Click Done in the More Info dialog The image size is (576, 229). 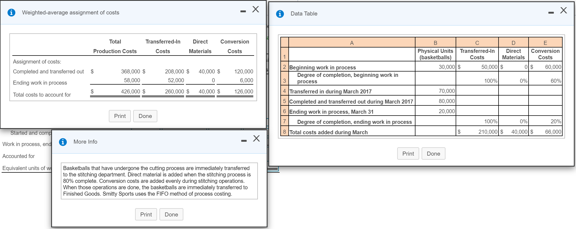click(171, 214)
